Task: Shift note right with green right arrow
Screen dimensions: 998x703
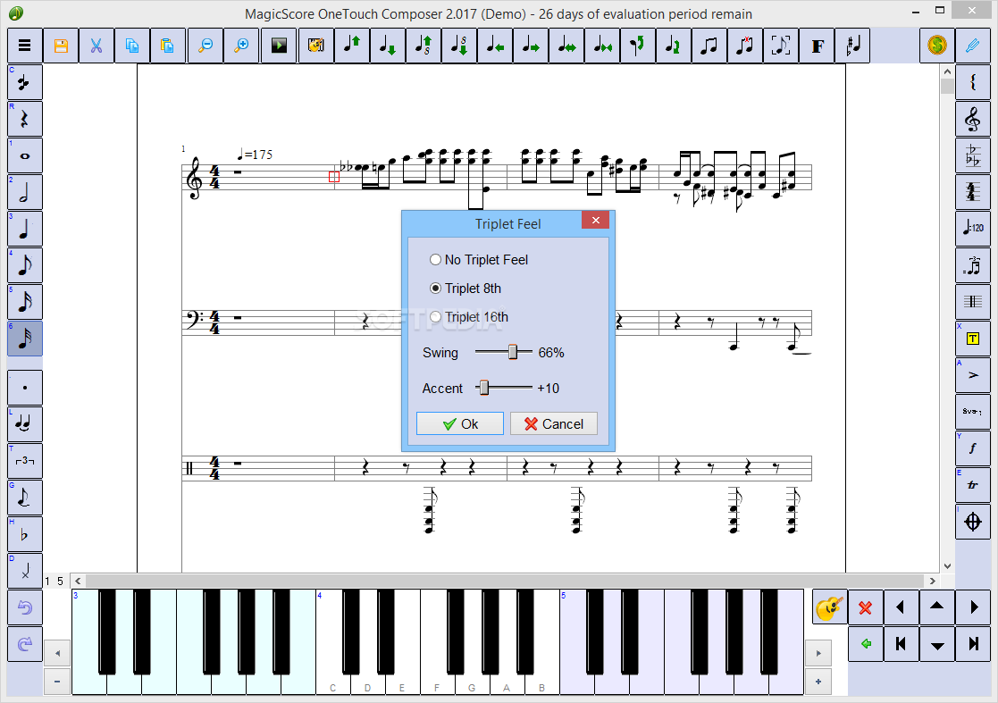Action: pos(530,46)
